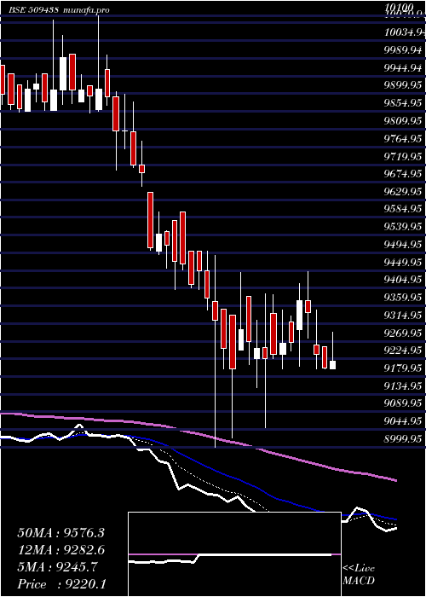Select the 9899.95 price axis label
This screenshot has width=426, height=597.
coord(403,85)
